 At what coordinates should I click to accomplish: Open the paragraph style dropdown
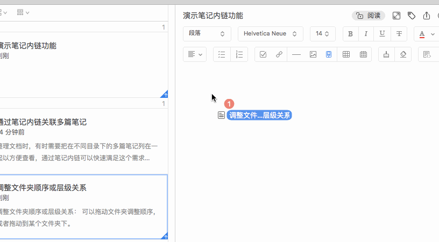tap(207, 34)
